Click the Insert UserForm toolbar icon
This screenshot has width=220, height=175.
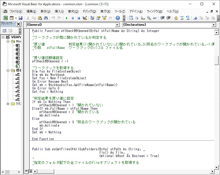click(12, 18)
